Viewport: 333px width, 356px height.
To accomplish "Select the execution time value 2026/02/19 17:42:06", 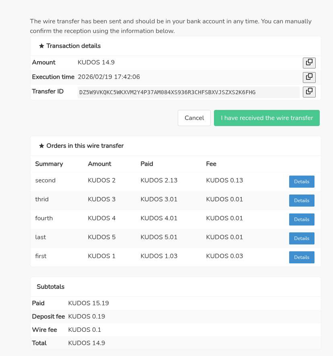I will pyautogui.click(x=109, y=77).
